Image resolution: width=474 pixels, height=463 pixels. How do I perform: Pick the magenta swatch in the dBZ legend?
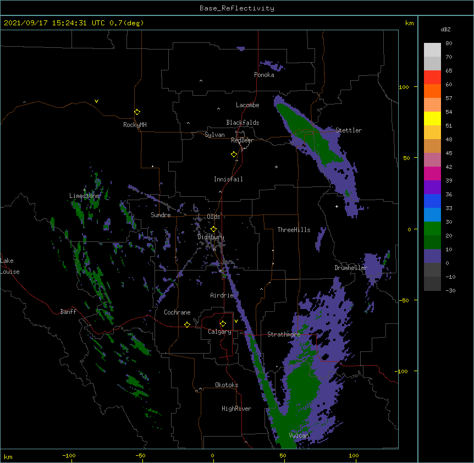[x=432, y=173]
